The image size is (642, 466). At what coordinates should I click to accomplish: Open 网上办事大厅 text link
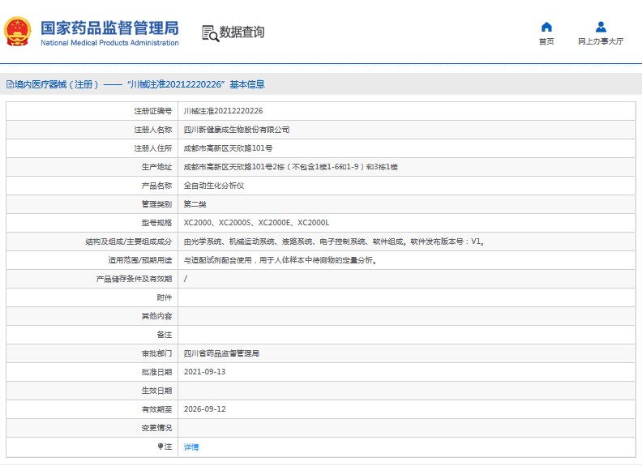pos(601,41)
